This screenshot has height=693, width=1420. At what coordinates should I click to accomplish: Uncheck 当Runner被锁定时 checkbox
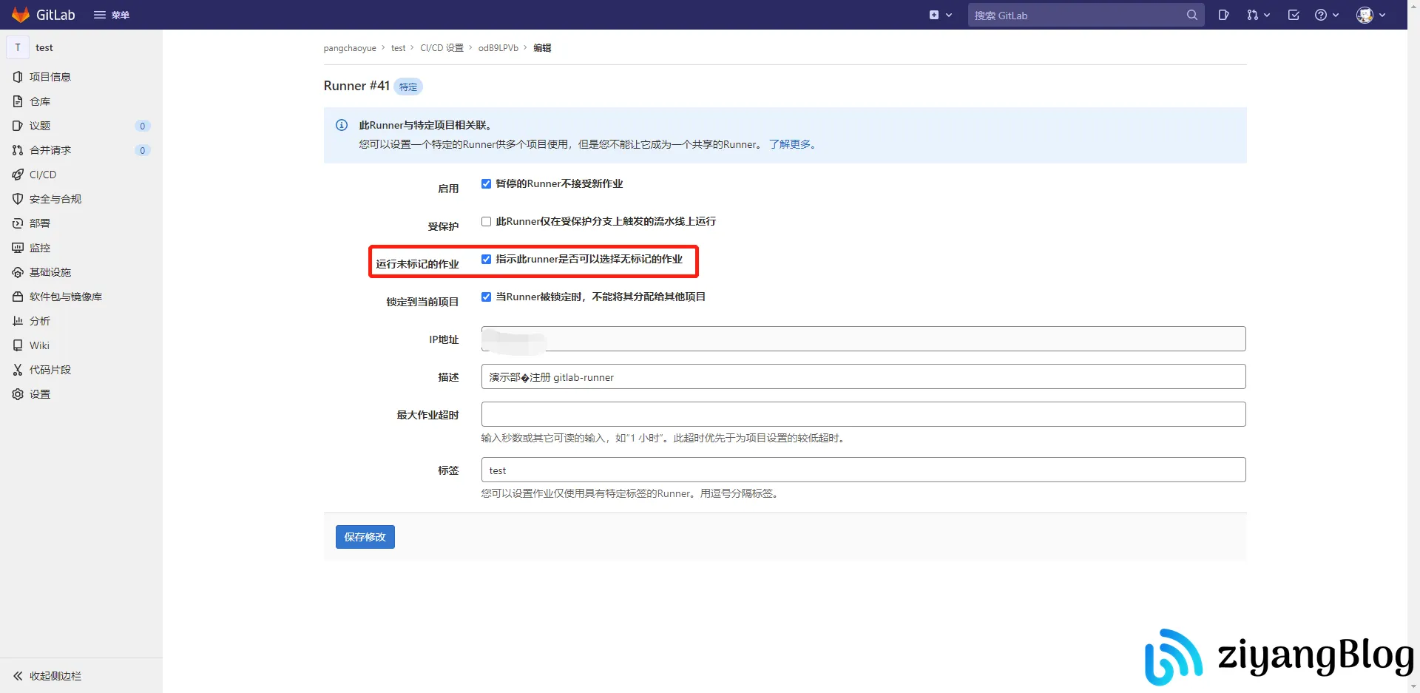(486, 297)
